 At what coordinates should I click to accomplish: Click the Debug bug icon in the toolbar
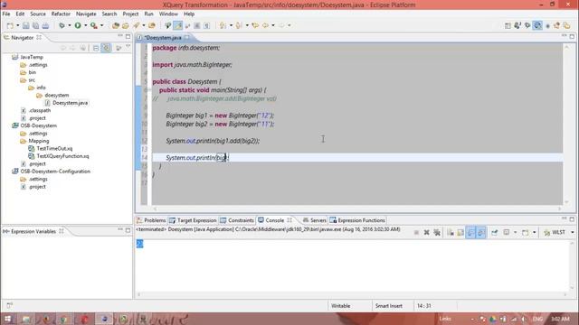click(x=62, y=25)
